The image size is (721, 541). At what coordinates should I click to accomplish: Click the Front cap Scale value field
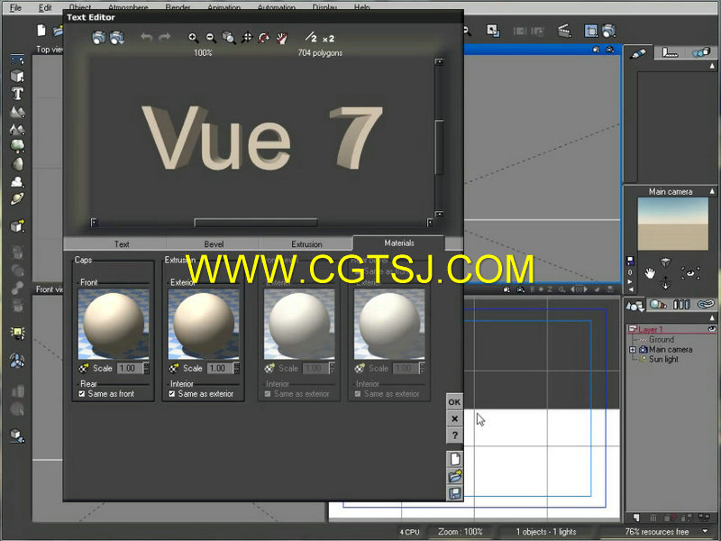(130, 368)
